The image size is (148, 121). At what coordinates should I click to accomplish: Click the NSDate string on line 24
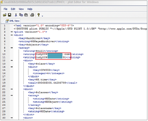coord(51,99)
